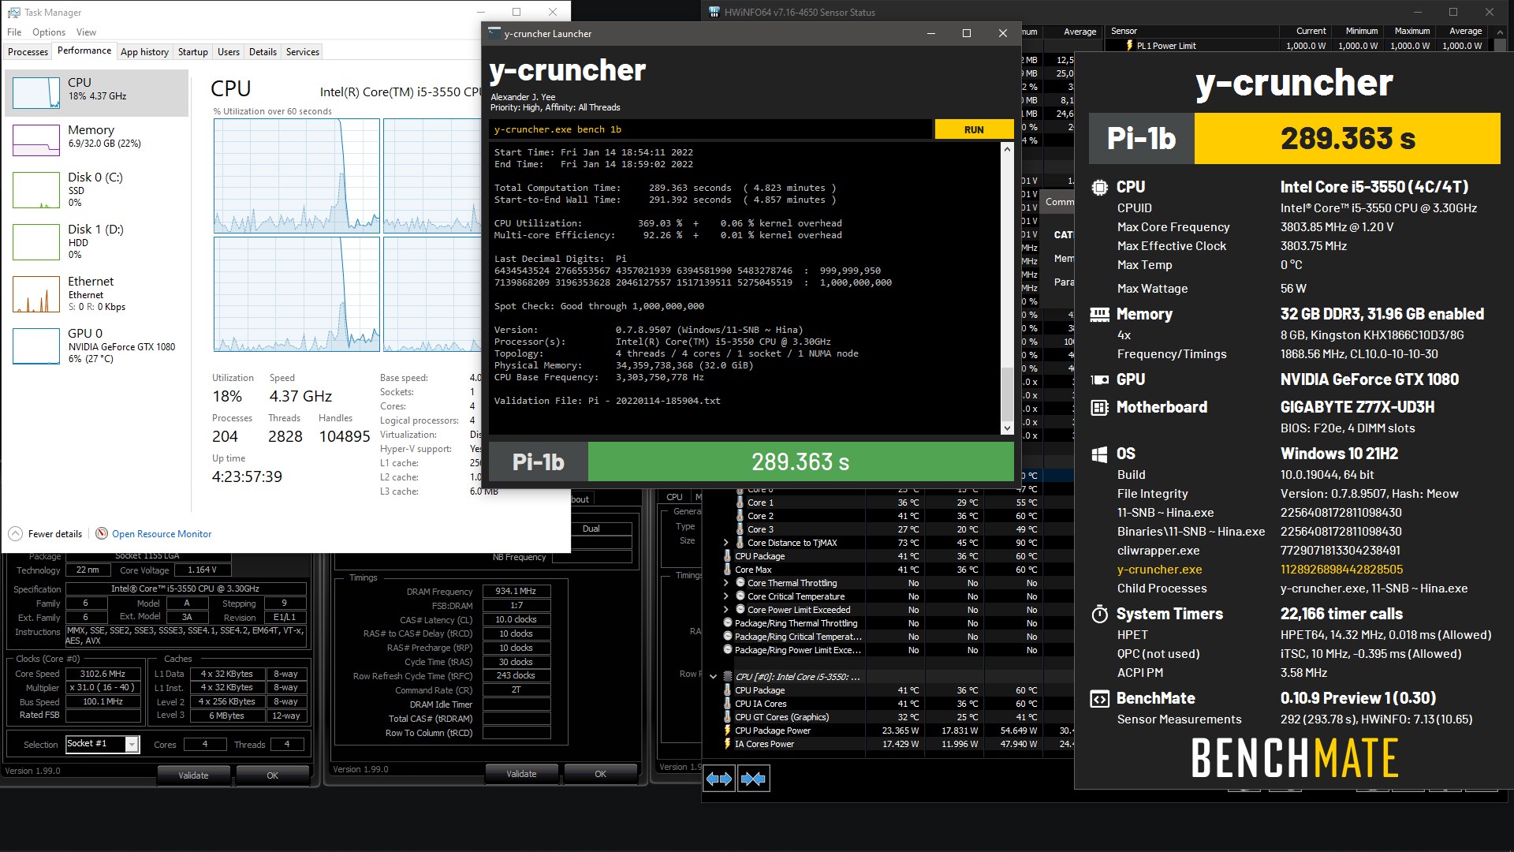Viewport: 1514px width, 852px height.
Task: Click the green Pi-1b 289.363 s result bar
Action: [x=800, y=461]
